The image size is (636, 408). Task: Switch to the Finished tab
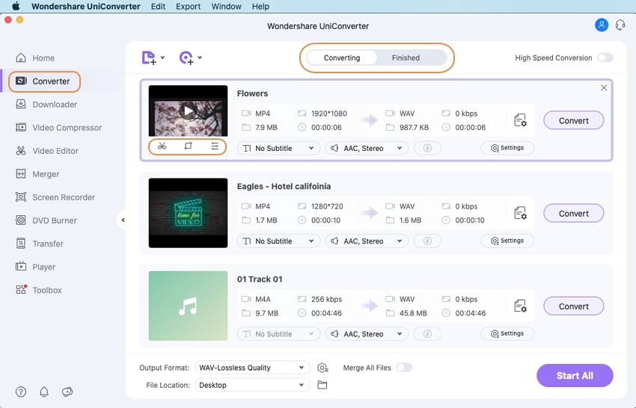pyautogui.click(x=406, y=58)
